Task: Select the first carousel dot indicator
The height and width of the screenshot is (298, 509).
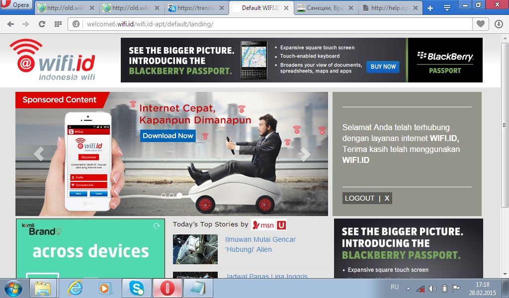Action: [x=164, y=196]
